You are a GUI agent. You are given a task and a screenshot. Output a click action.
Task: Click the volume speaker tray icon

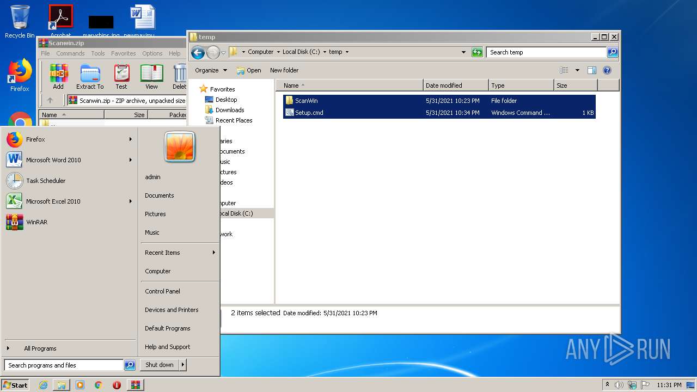tap(619, 385)
